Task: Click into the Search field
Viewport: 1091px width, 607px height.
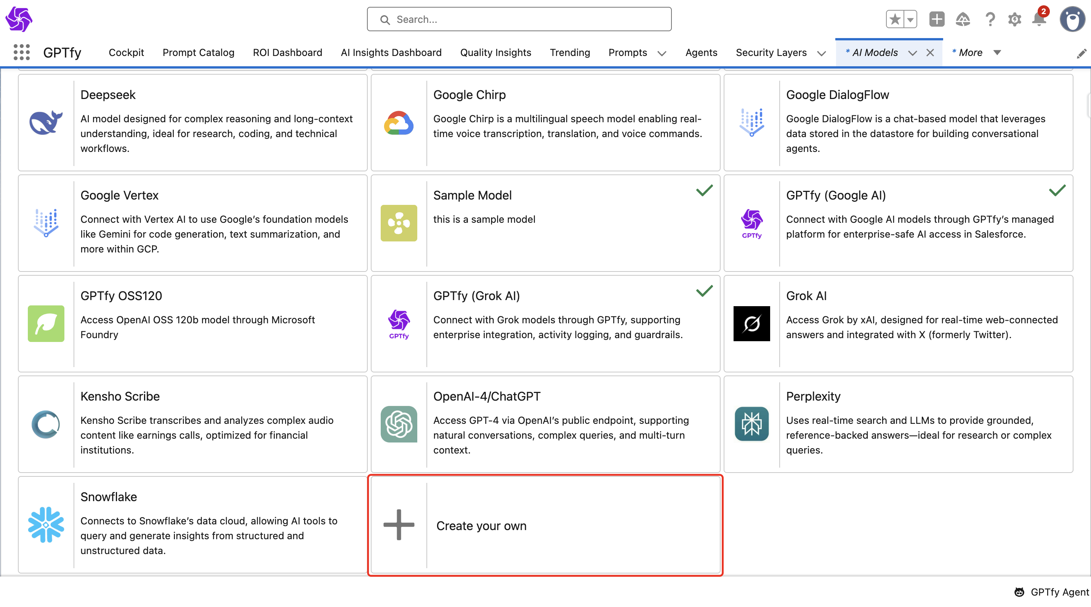Action: [519, 19]
